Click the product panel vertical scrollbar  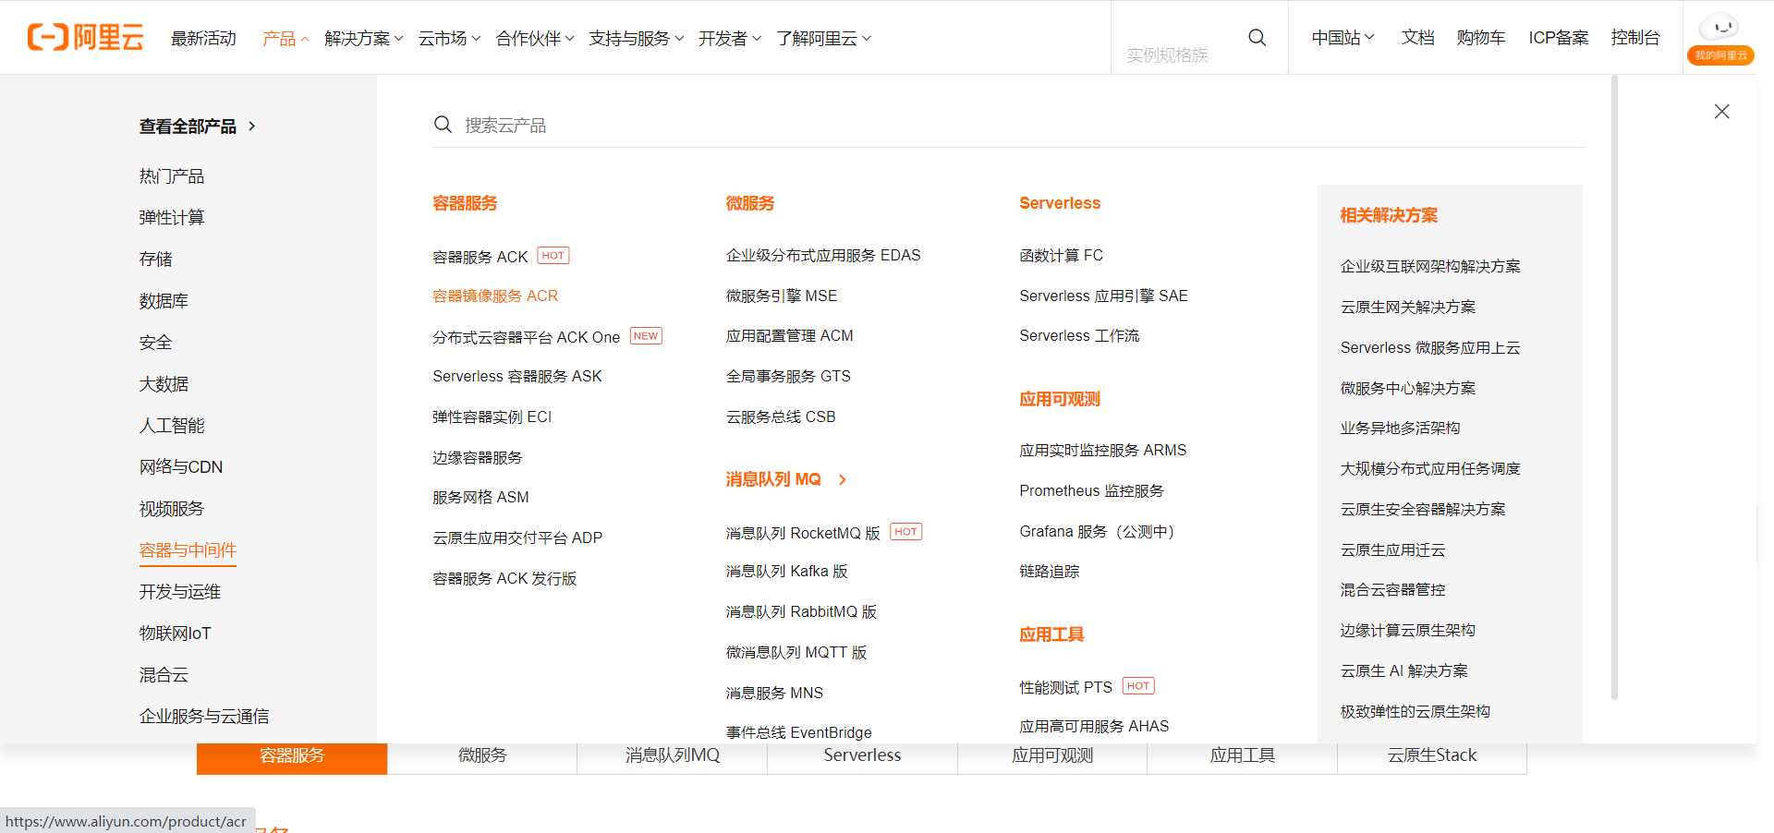point(1615,388)
